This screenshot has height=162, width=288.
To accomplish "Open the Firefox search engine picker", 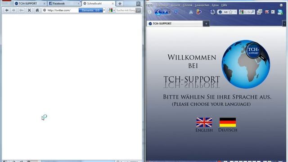I will tap(243, 12).
